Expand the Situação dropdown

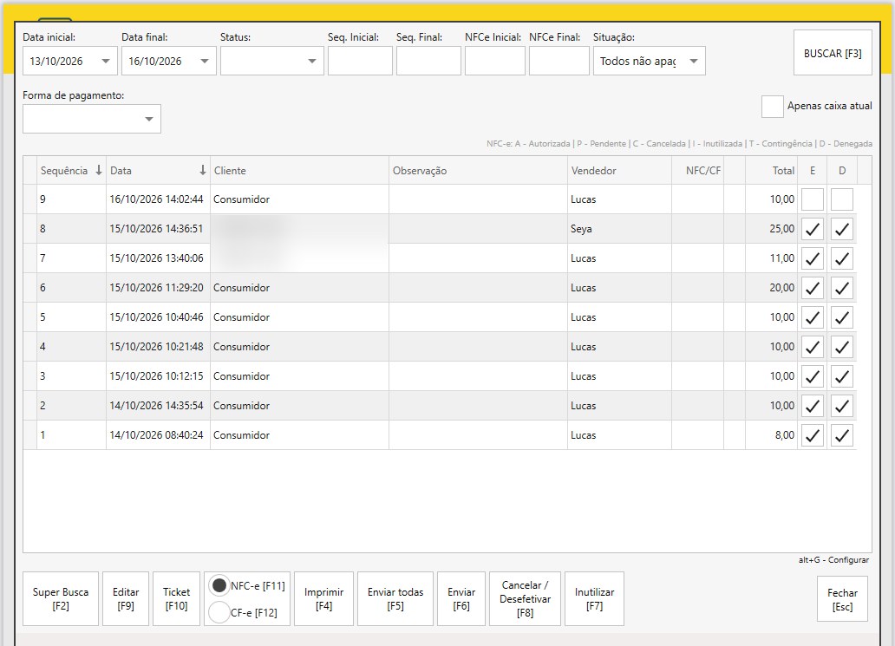694,61
